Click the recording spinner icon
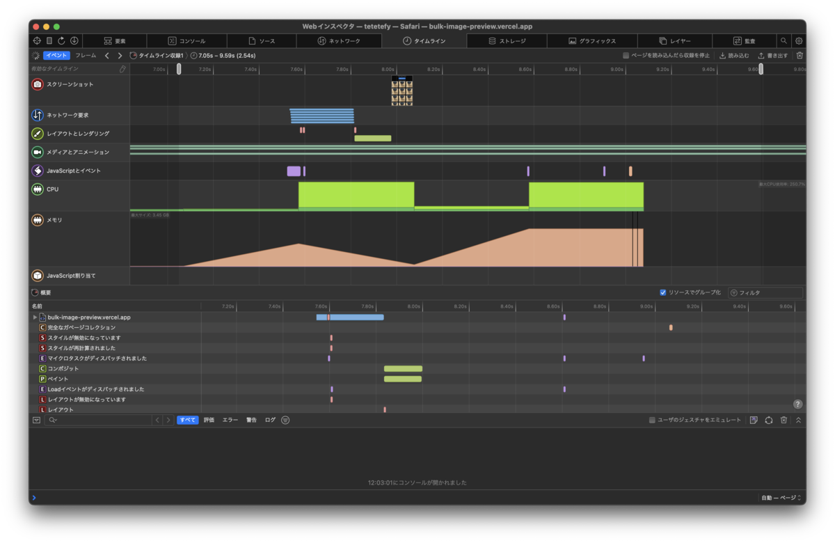The height and width of the screenshot is (543, 835). point(35,55)
